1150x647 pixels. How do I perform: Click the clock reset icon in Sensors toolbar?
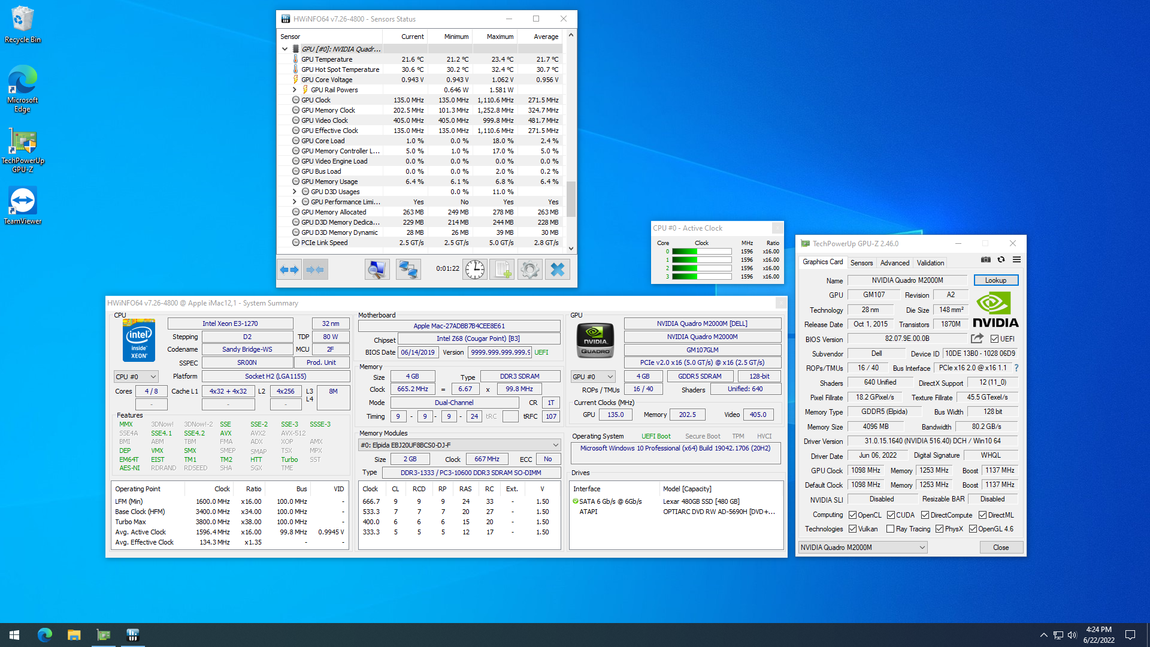point(475,270)
